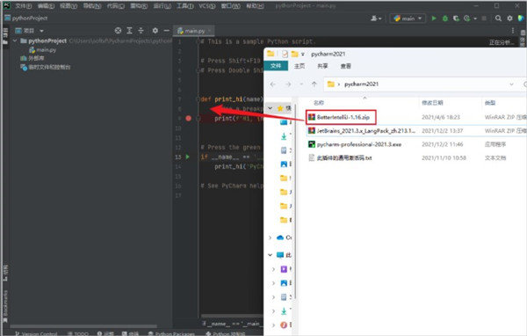The height and width of the screenshot is (336, 527).
Task: Select Scratches and Consoles node in project tree
Action: point(46,67)
